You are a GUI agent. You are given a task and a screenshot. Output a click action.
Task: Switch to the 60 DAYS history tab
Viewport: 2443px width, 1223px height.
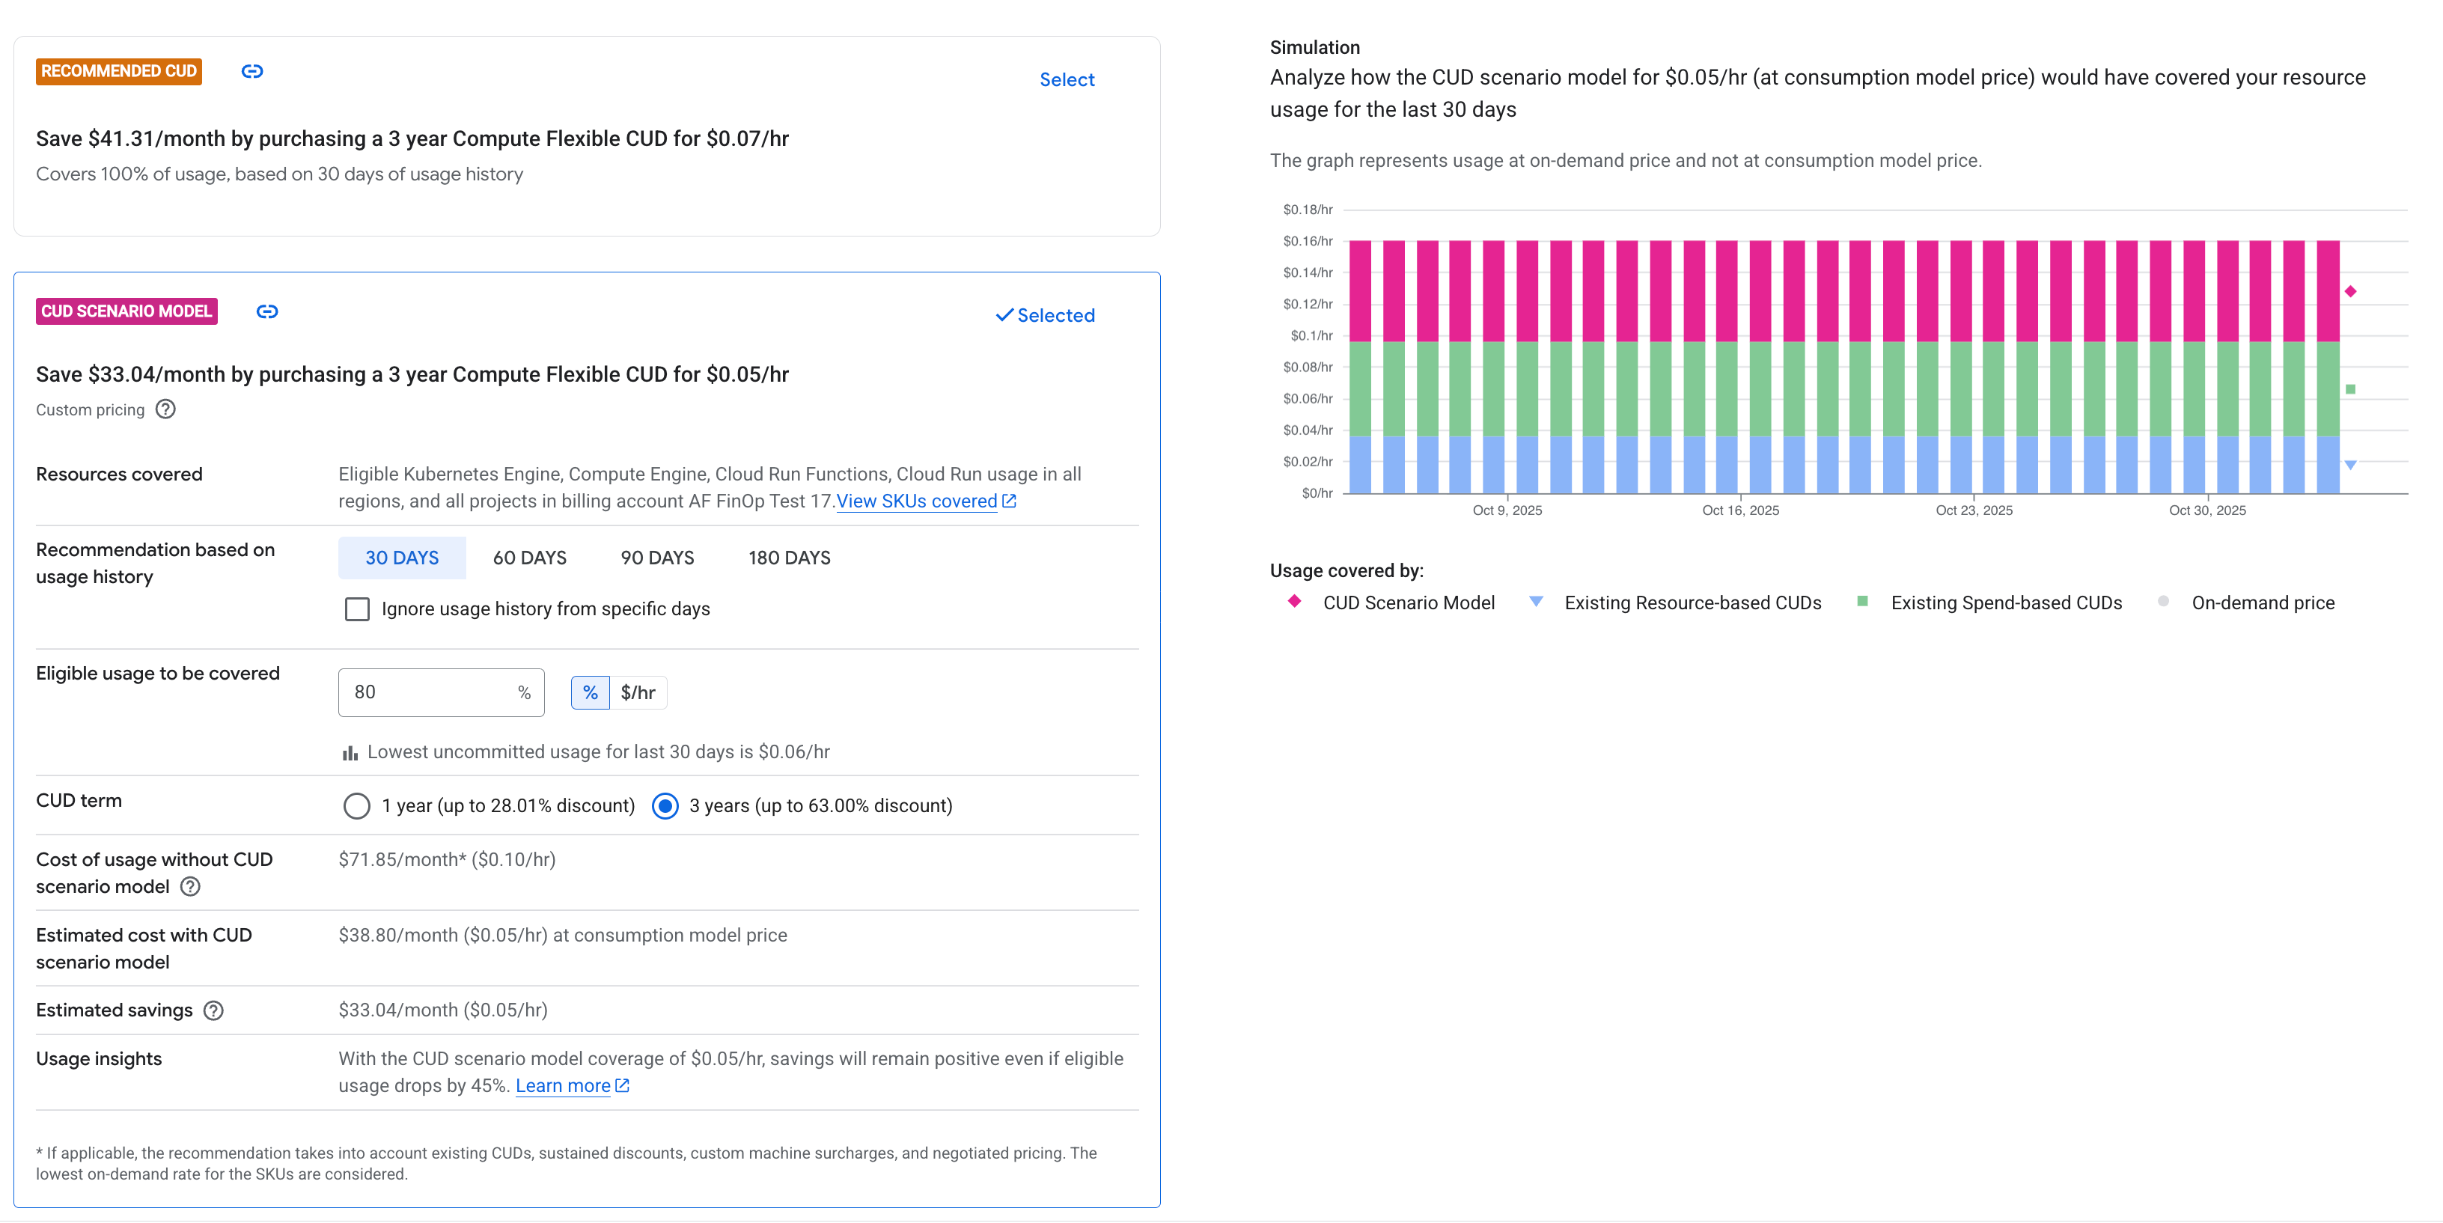click(529, 558)
